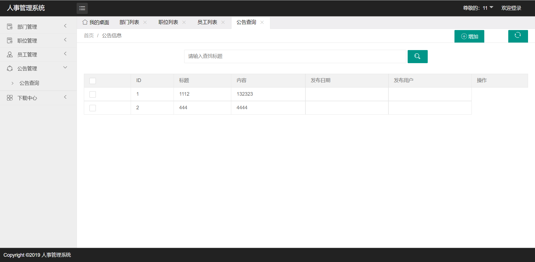This screenshot has width=535, height=262.
Task: Click the sidebar collapse hamburger icon
Action: [82, 8]
